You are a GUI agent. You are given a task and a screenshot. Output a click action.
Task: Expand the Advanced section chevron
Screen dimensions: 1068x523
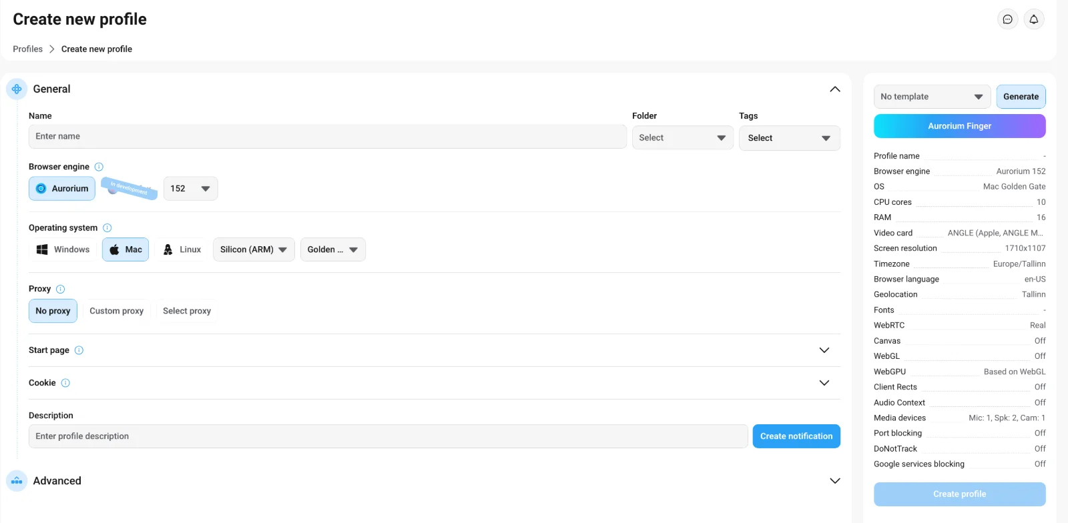[835, 481]
